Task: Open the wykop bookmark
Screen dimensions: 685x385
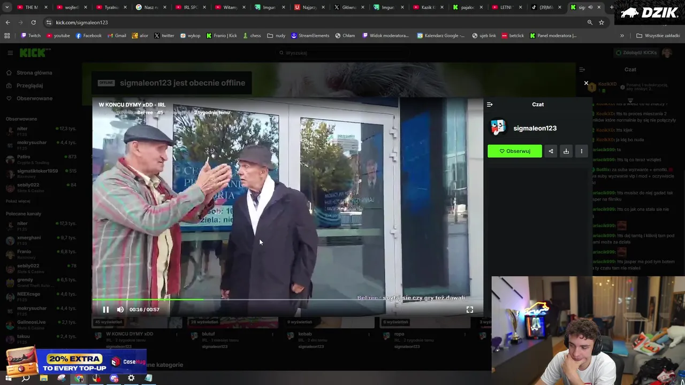Action: (x=190, y=36)
